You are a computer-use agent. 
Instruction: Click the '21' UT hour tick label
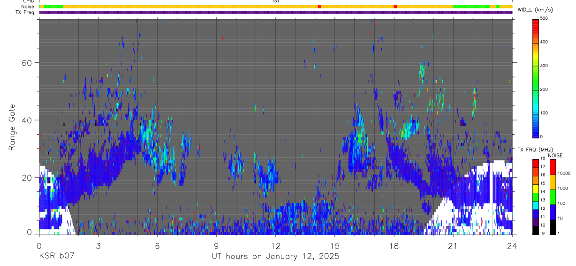[x=453, y=245]
